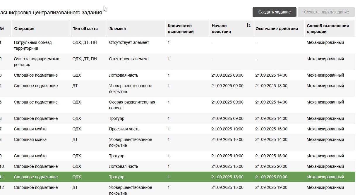Click end time 21.09.2025 13:00 cell
Image resolution: width=360 pixels, height=195 pixels.
271,86
